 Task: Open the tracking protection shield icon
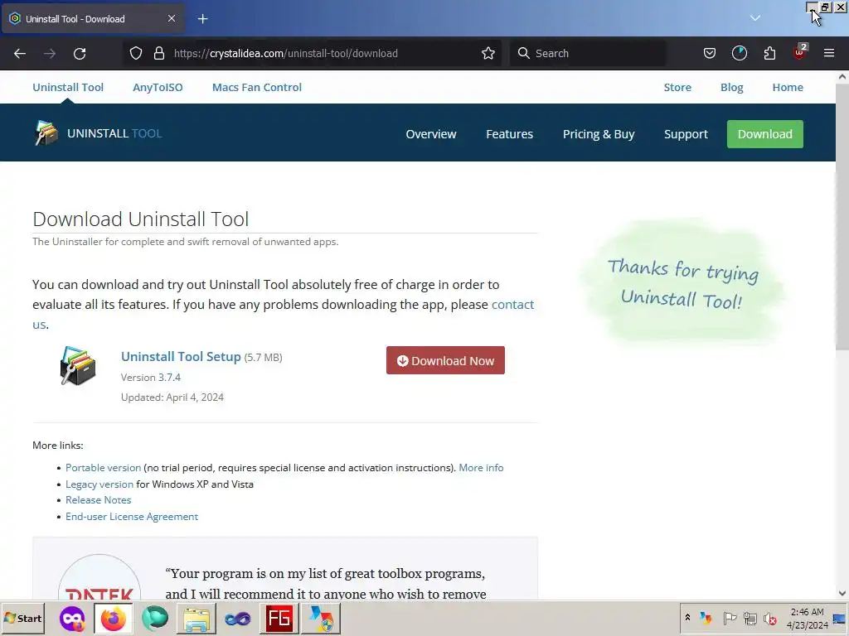coord(136,53)
